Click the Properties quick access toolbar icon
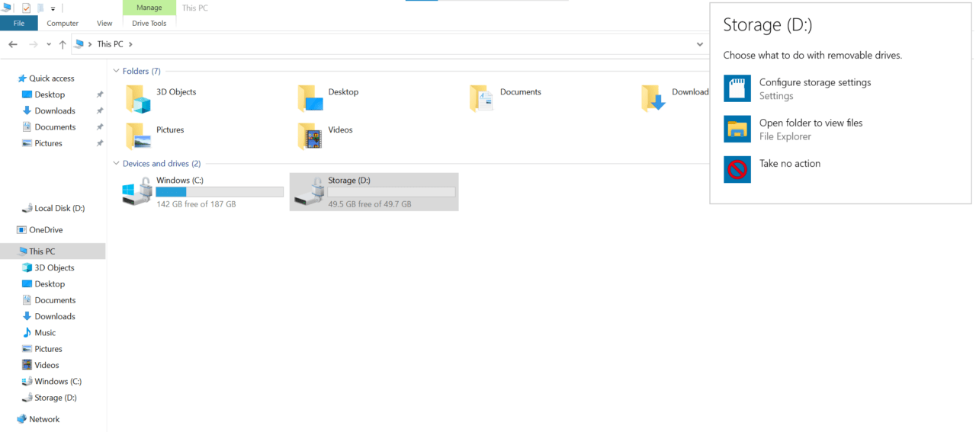This screenshot has width=976, height=432. click(x=26, y=8)
